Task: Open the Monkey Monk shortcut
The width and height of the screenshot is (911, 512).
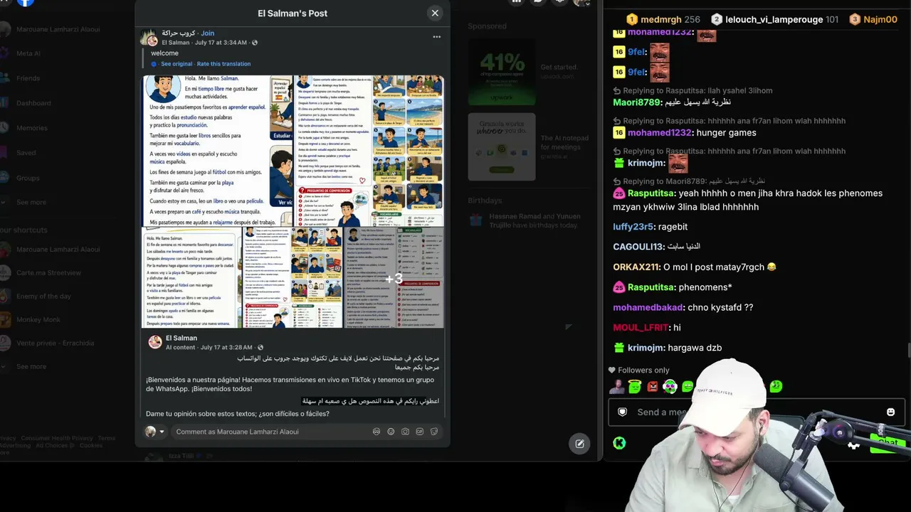Action: tap(38, 320)
